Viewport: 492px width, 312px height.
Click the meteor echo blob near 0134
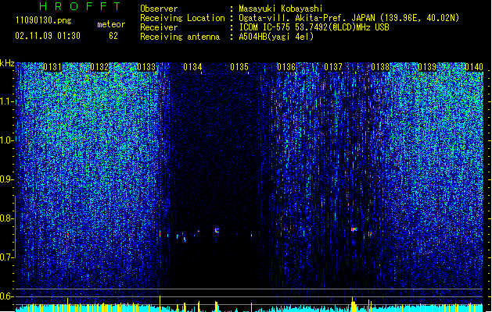(x=217, y=230)
